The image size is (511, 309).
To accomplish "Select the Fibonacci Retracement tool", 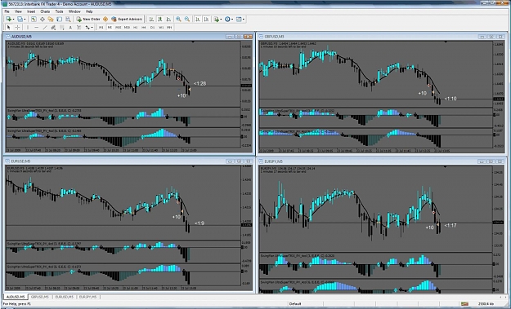I will [x=61, y=27].
